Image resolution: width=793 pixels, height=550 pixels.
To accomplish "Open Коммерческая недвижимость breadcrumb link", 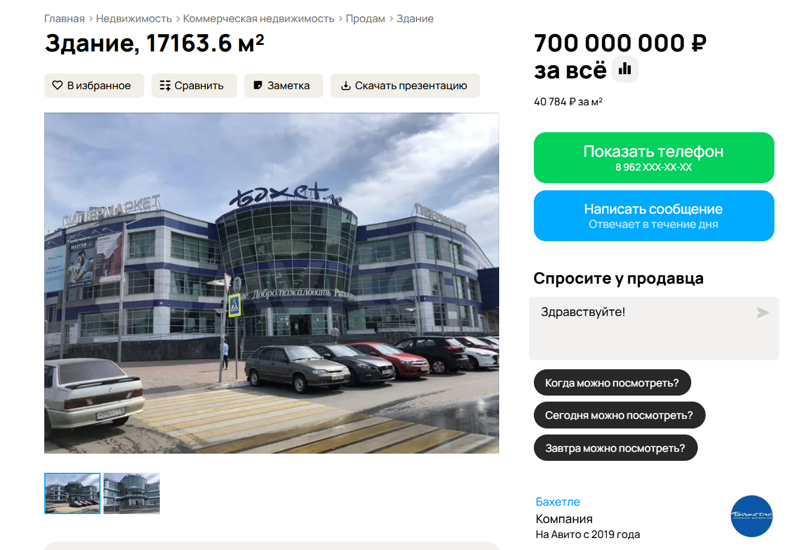I will click(259, 19).
